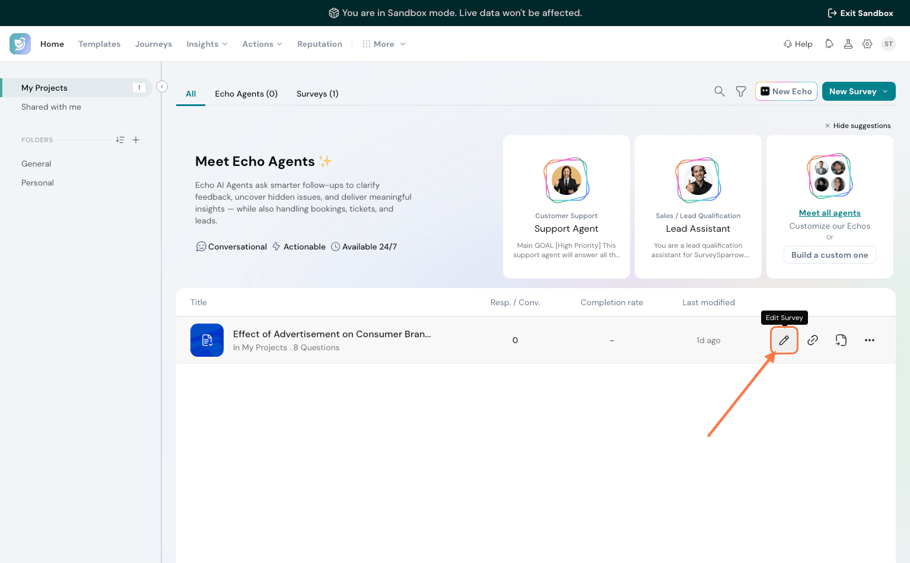910x563 pixels.
Task: Click the '1d ago' last modified value
Action: pyautogui.click(x=708, y=340)
